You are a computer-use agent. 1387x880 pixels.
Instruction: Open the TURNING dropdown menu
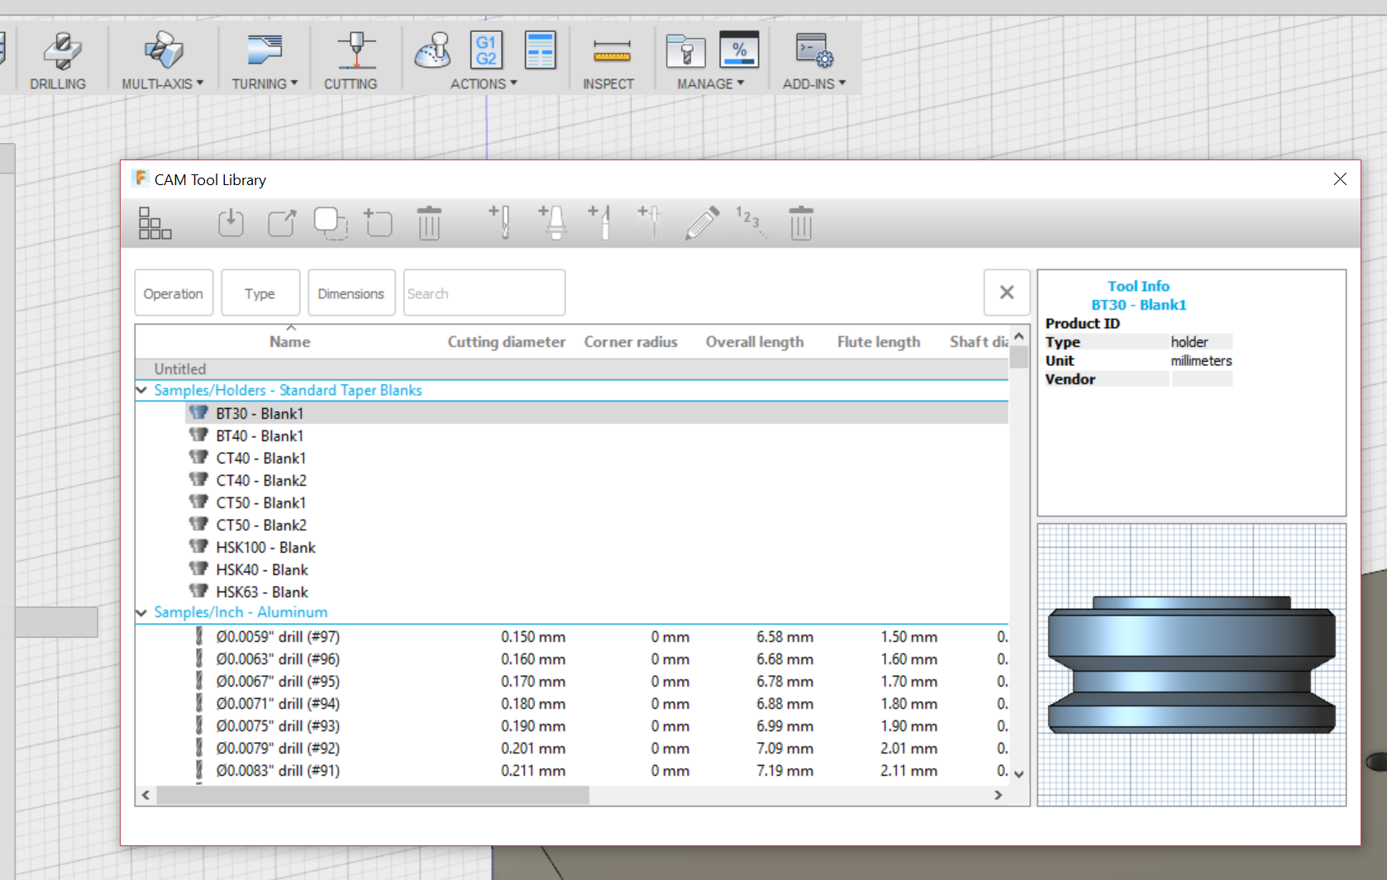pos(265,83)
